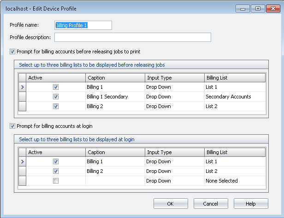This screenshot has height=218, width=284.
Task: Uncheck Active for Billing 2 in login table
Action: 56,171
